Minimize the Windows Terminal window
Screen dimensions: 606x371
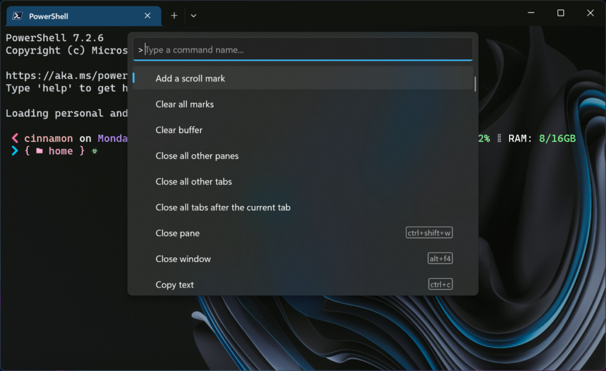click(530, 12)
